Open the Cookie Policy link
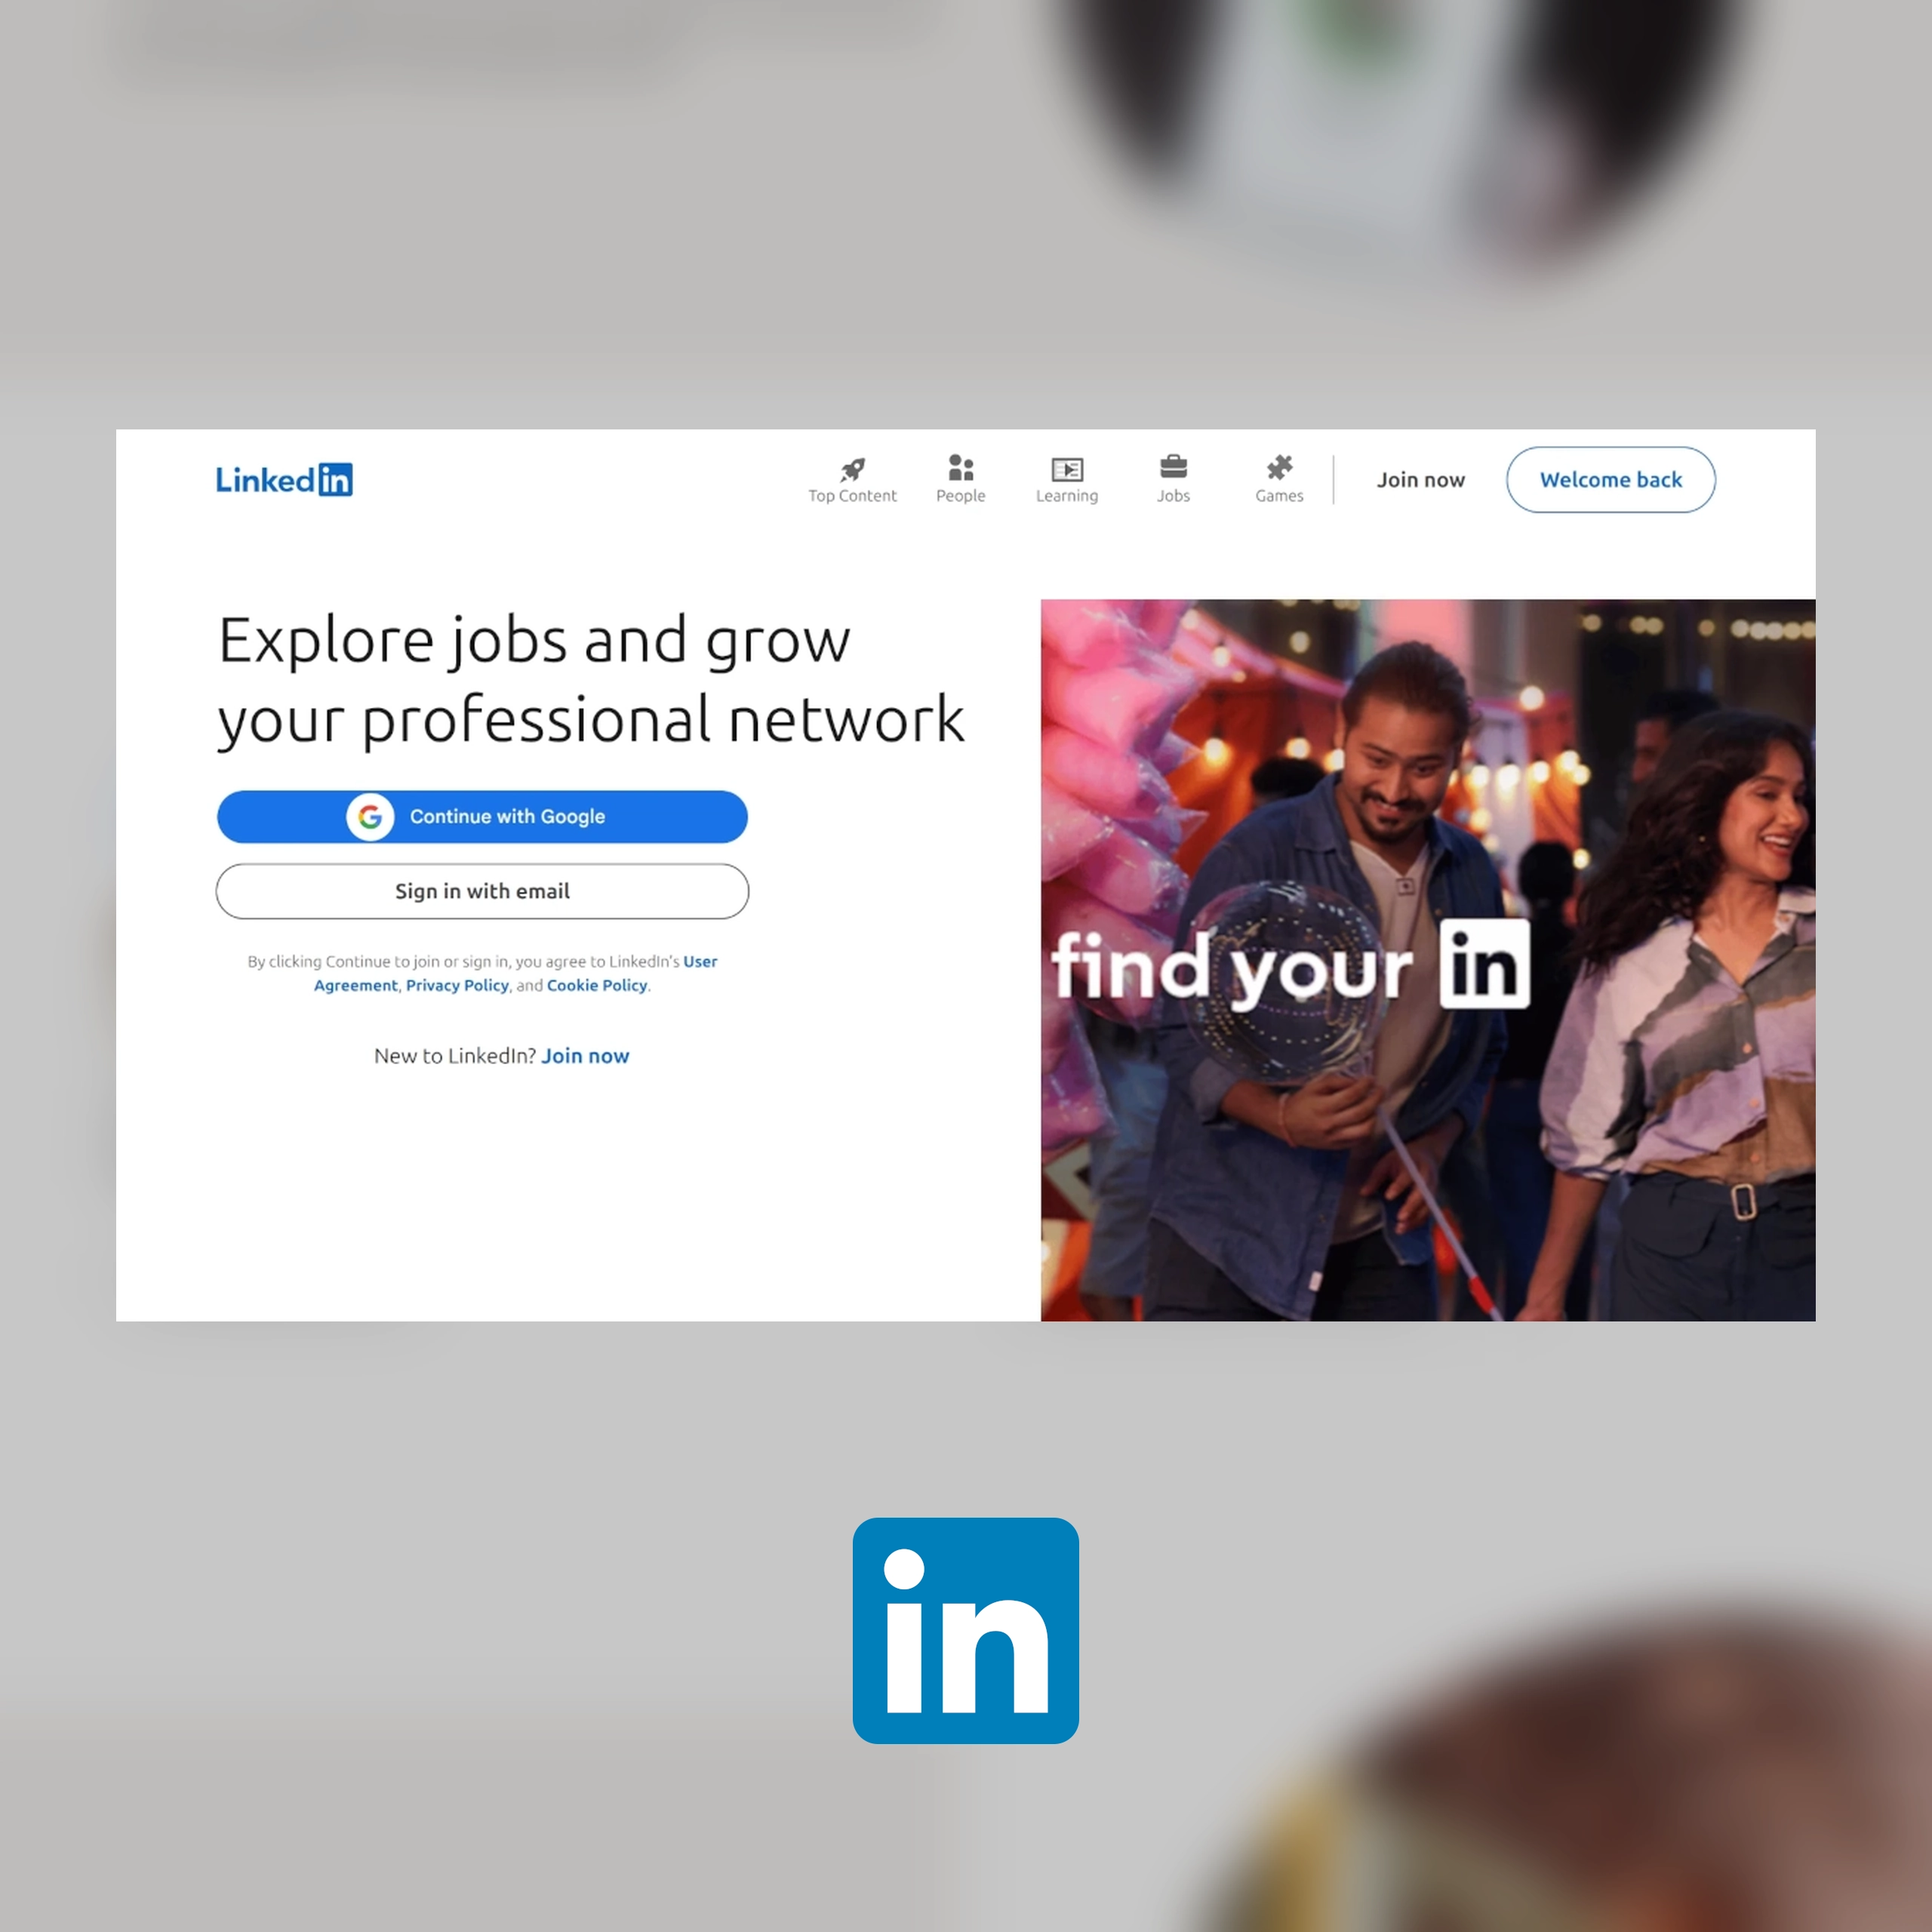1932x1932 pixels. [597, 985]
